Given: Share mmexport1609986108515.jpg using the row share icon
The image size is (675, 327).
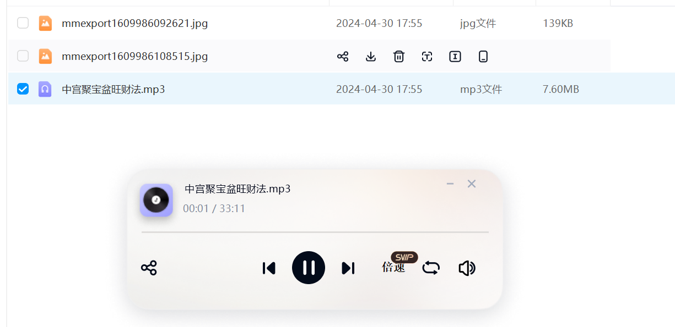Looking at the screenshot, I should coord(343,56).
